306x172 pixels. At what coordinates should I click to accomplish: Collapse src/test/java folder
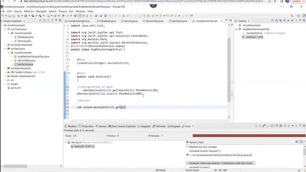tap(5, 49)
